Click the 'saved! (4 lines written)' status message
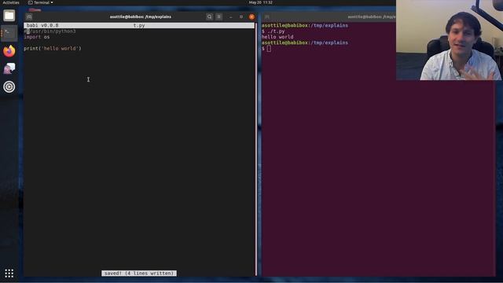 tap(139, 274)
